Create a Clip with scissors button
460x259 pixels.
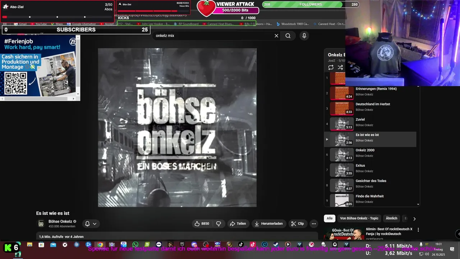297,223
